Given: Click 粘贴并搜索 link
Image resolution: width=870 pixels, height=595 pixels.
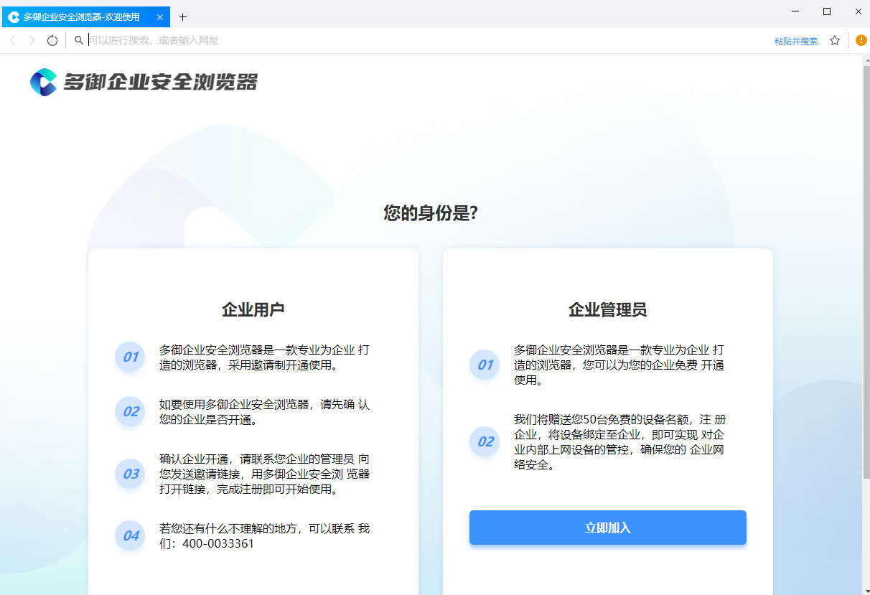Looking at the screenshot, I should click(796, 41).
